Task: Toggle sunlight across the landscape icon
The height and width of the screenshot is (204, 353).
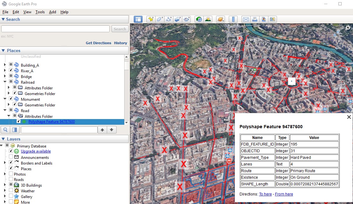Action: click(208, 19)
